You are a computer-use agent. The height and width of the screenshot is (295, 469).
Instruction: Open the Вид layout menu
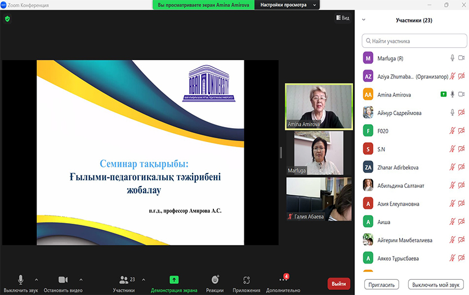tap(342, 18)
